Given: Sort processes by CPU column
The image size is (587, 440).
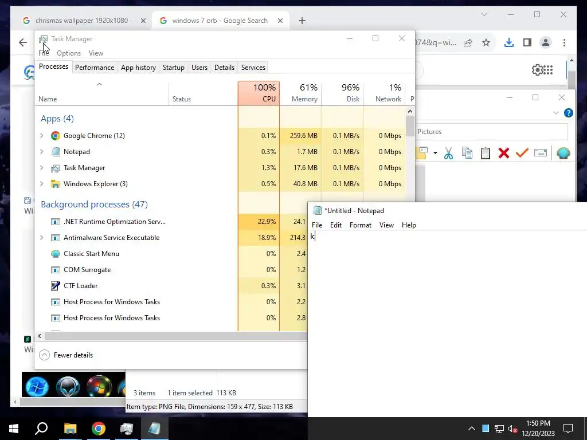Looking at the screenshot, I should [259, 93].
